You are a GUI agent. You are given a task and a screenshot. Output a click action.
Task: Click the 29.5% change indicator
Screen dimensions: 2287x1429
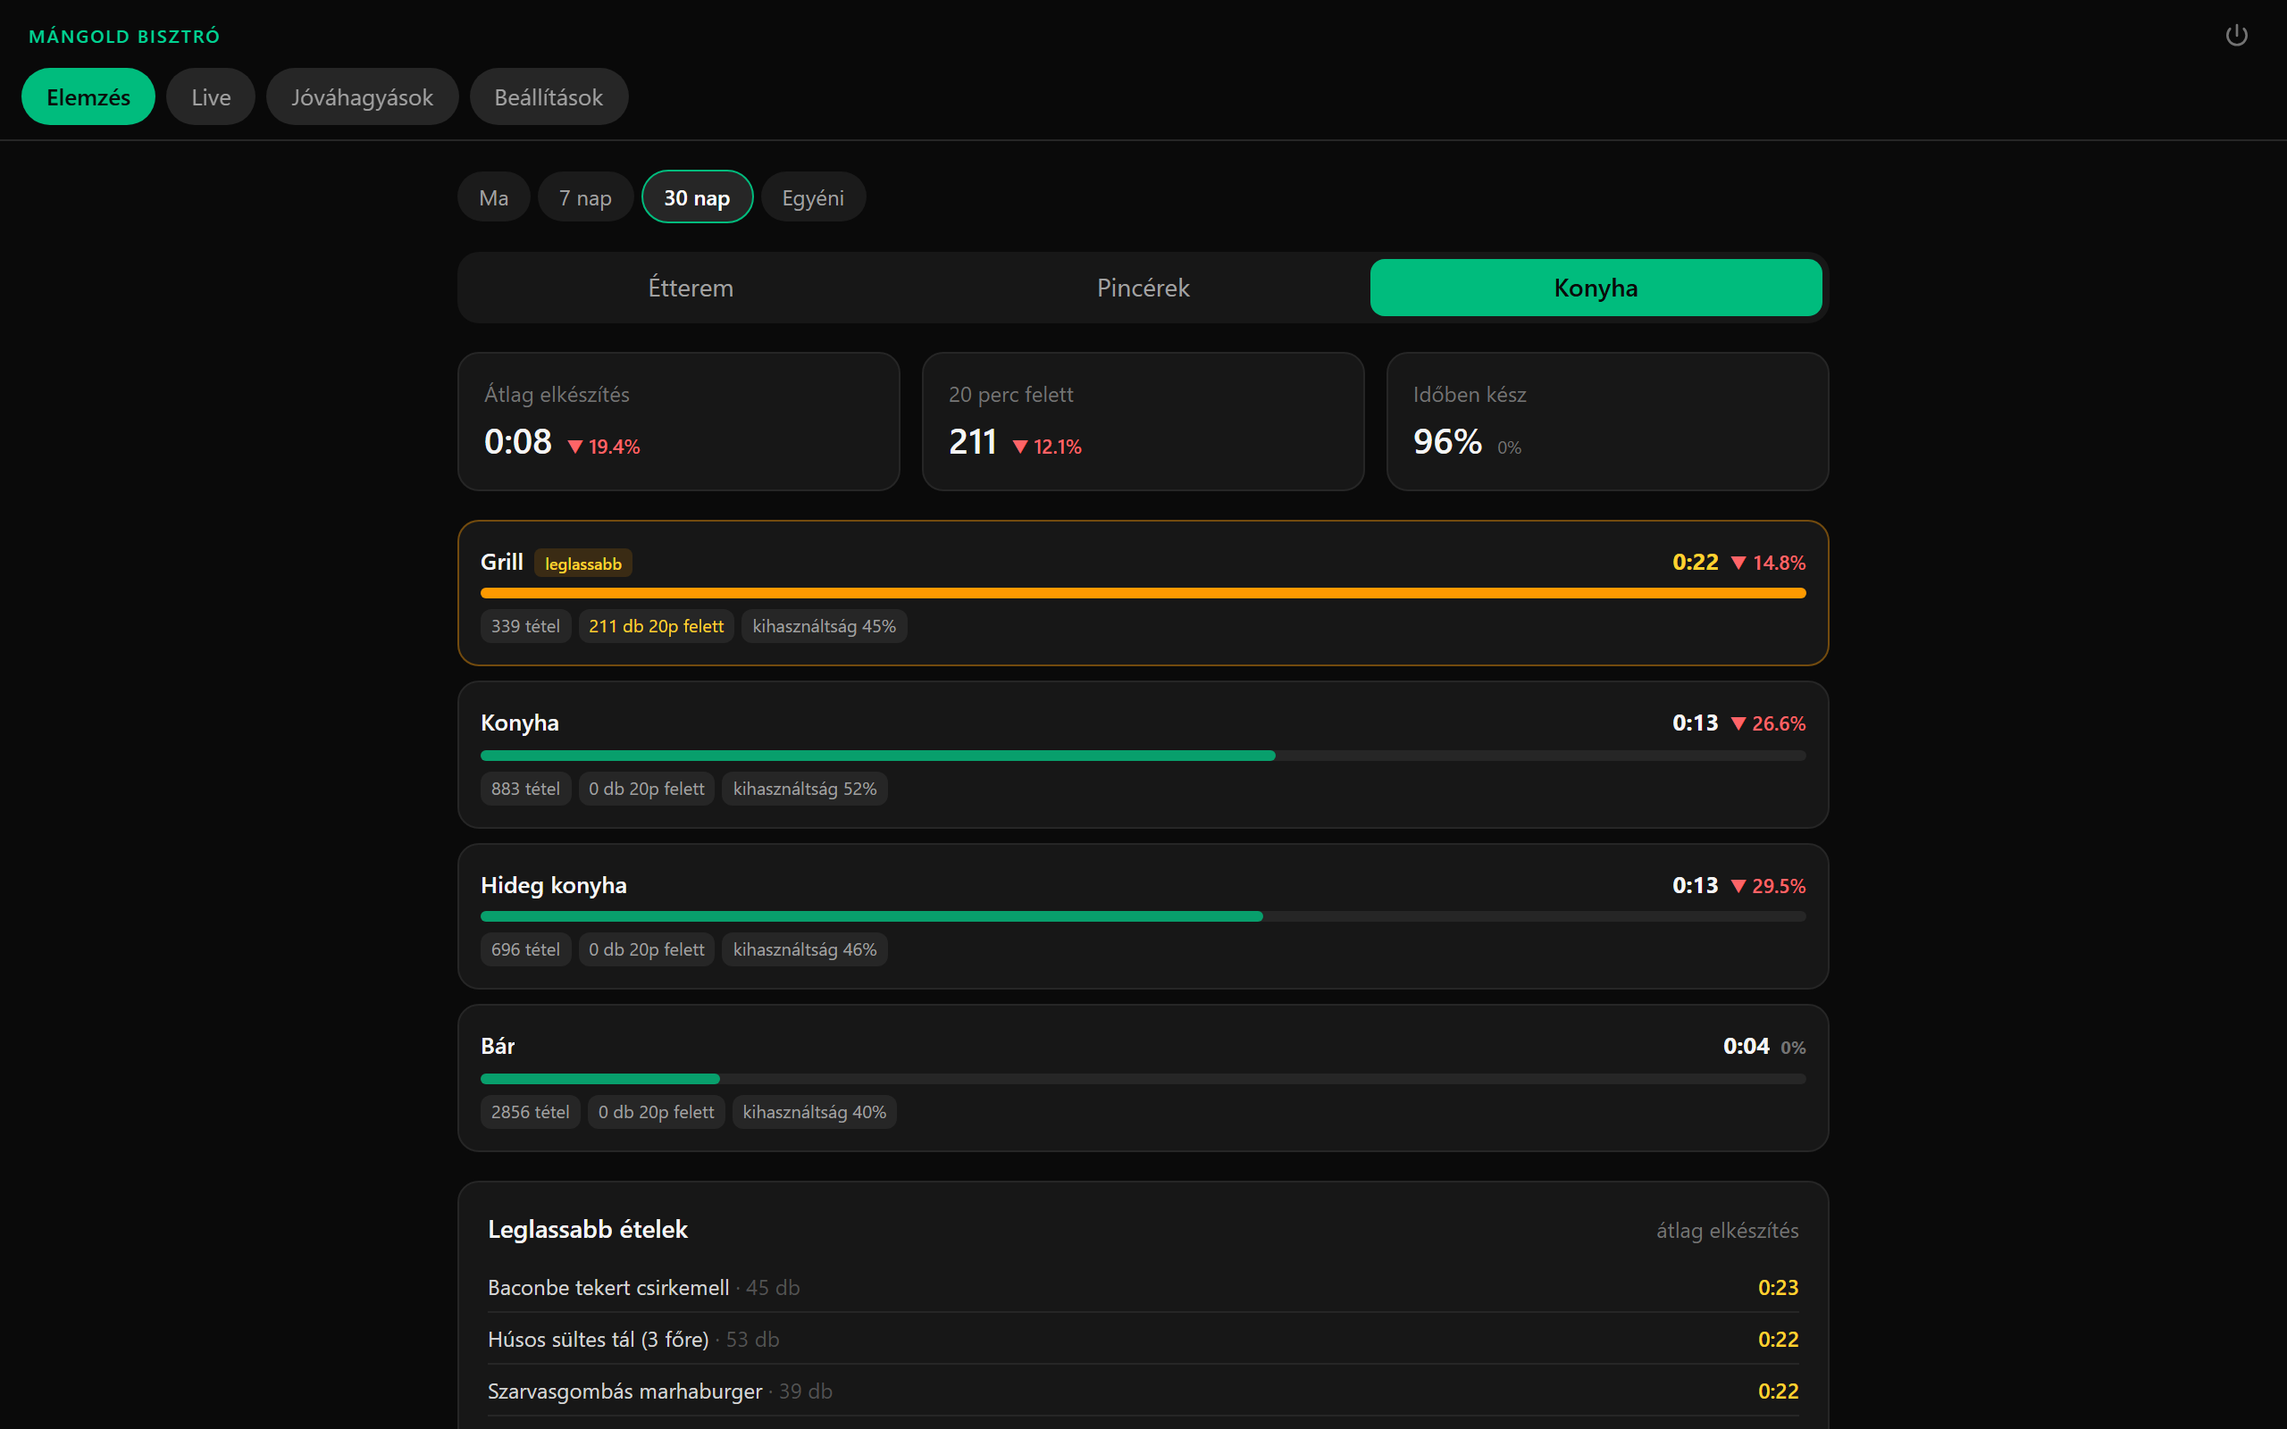pos(1768,887)
